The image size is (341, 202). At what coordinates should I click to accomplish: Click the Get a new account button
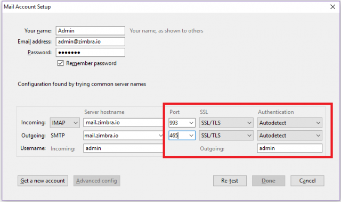43,181
